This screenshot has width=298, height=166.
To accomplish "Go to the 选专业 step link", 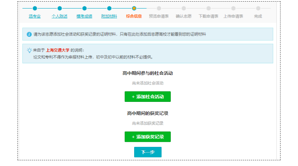I will tap(35, 16).
